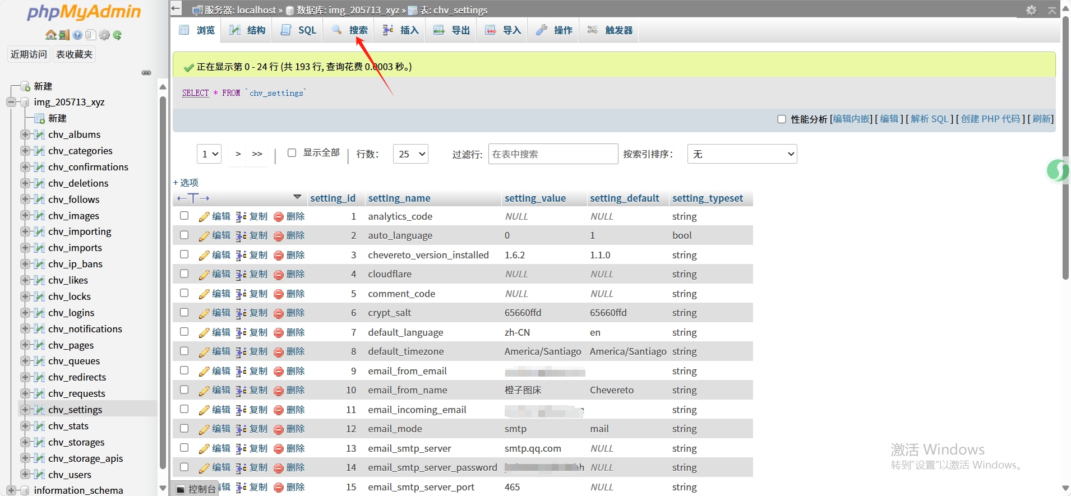
Task: Open the phpMyAdmin documentation help icon
Action: [x=77, y=35]
